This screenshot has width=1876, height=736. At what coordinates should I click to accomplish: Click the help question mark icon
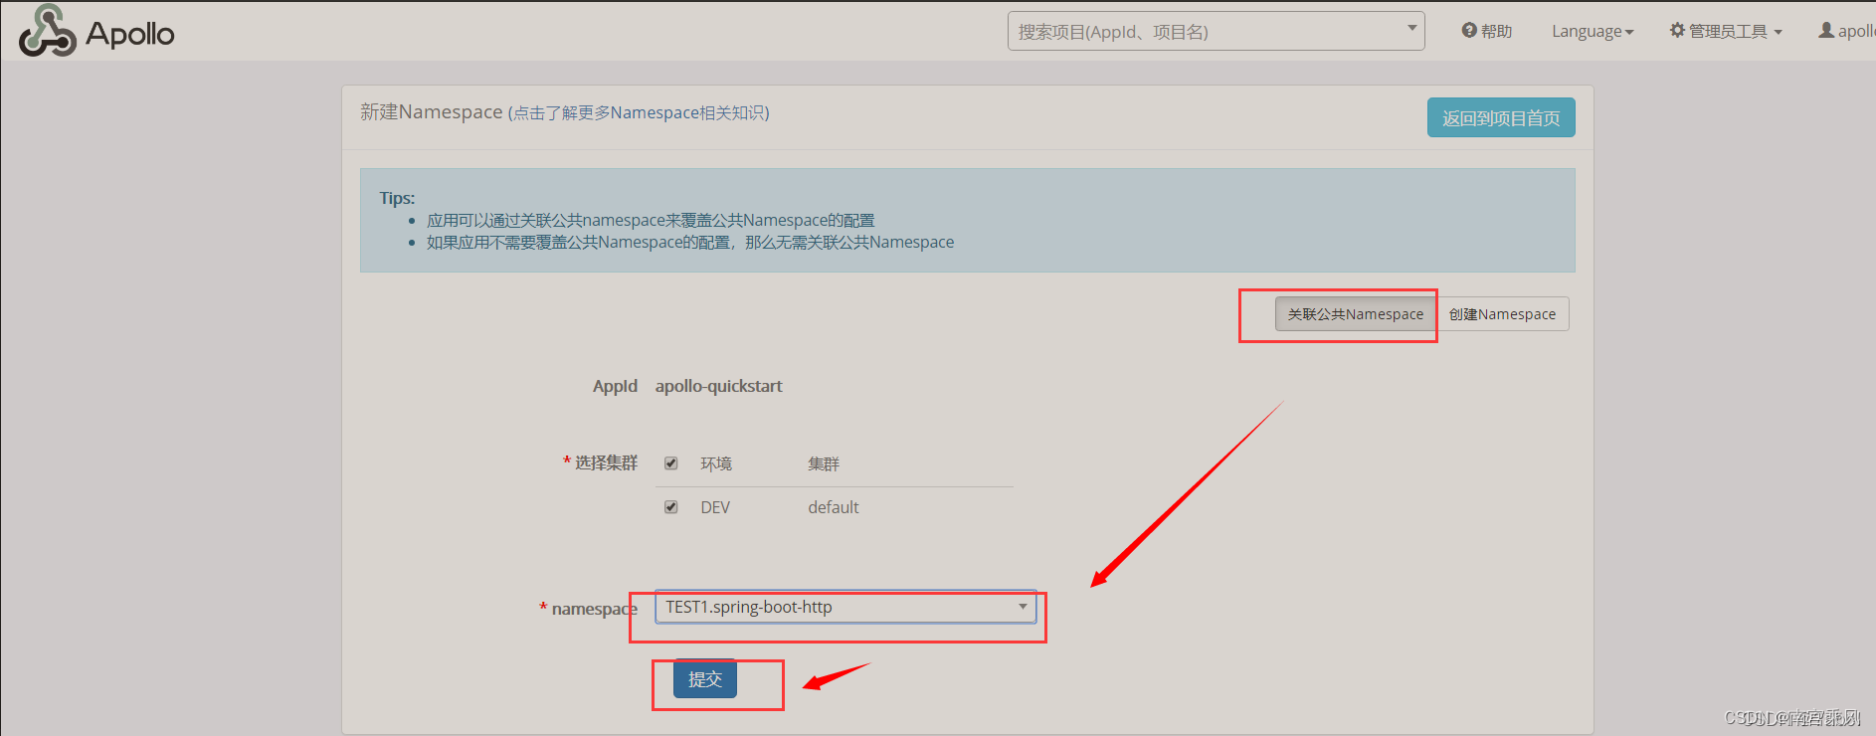pyautogui.click(x=1468, y=31)
